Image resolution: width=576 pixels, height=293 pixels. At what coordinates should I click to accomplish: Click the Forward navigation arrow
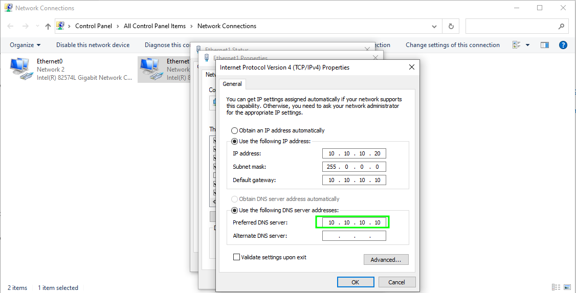tap(26, 26)
